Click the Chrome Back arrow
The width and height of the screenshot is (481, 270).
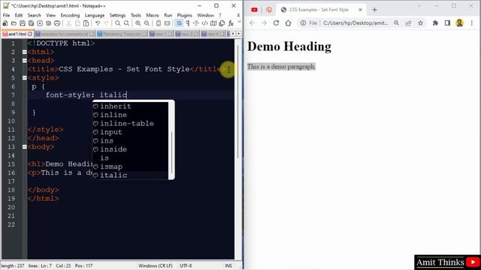pos(253,23)
